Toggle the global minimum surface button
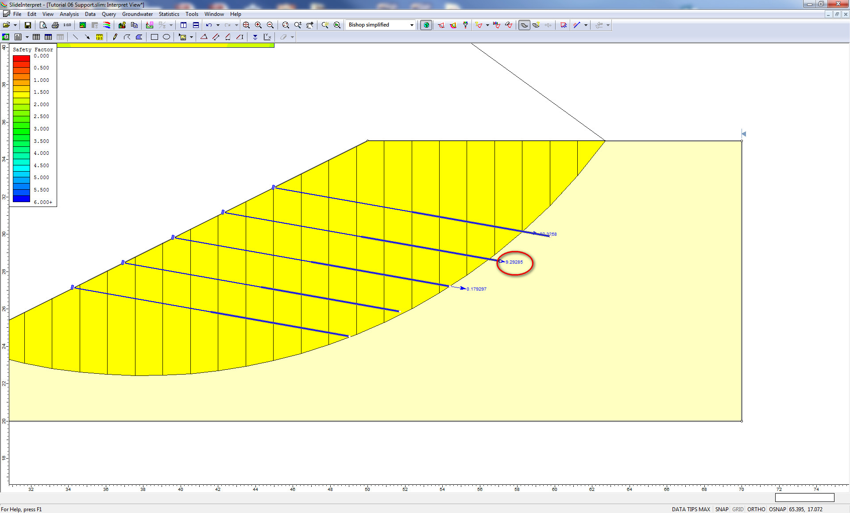This screenshot has width=850, height=513. point(426,25)
